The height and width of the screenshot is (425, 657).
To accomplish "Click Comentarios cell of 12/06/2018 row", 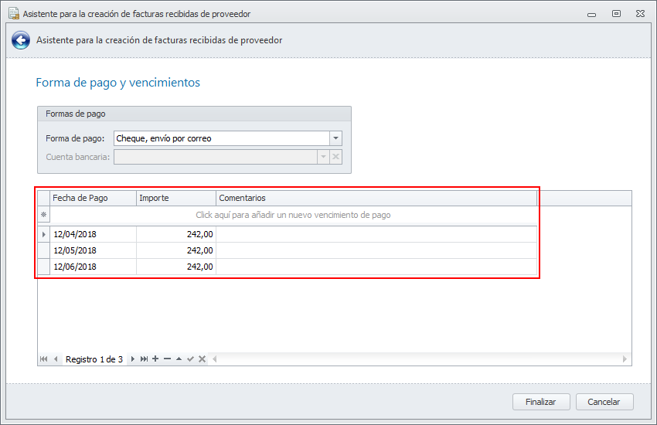I will pos(376,267).
